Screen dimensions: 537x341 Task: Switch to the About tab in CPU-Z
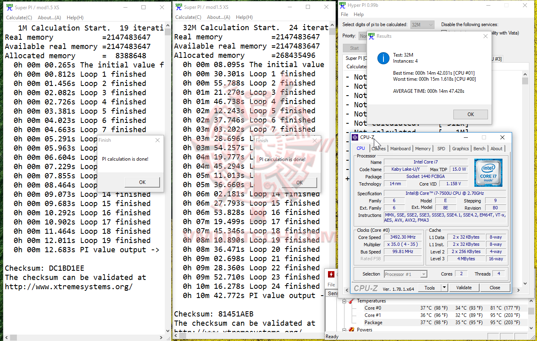coord(496,149)
